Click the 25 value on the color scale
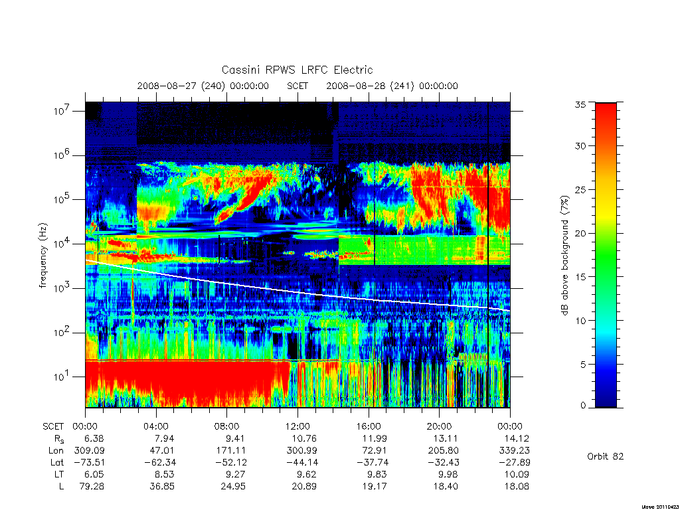This screenshot has height=510, width=680. (580, 189)
